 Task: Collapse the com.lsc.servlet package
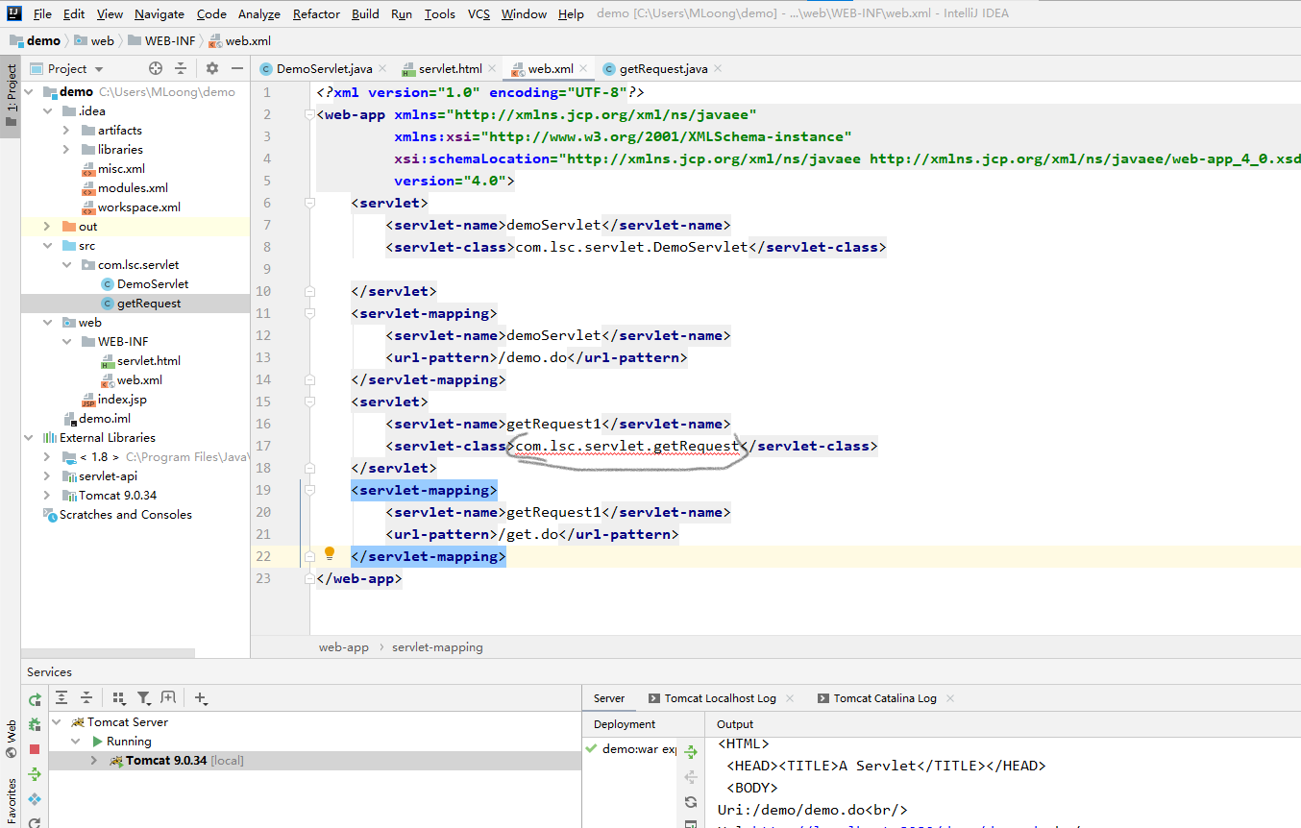coord(66,265)
